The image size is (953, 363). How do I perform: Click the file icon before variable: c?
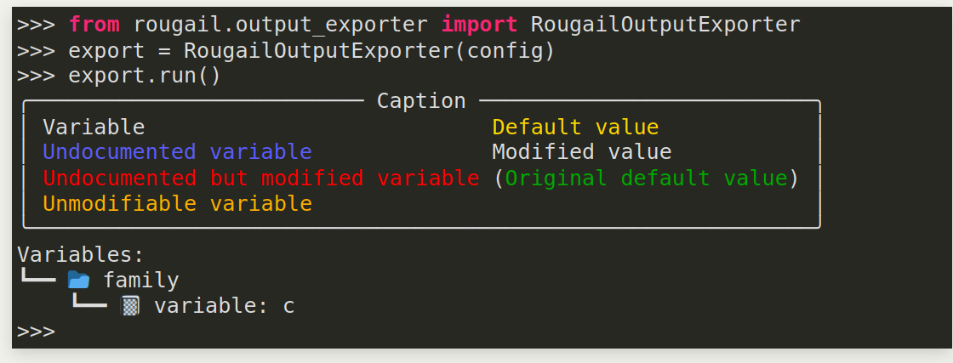tap(129, 305)
